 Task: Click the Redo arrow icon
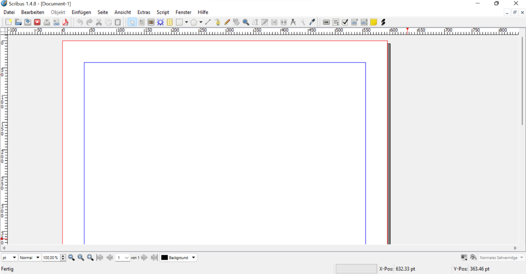(x=89, y=22)
